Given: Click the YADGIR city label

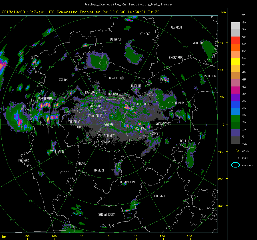Looking at the screenshot, I should (198, 43).
